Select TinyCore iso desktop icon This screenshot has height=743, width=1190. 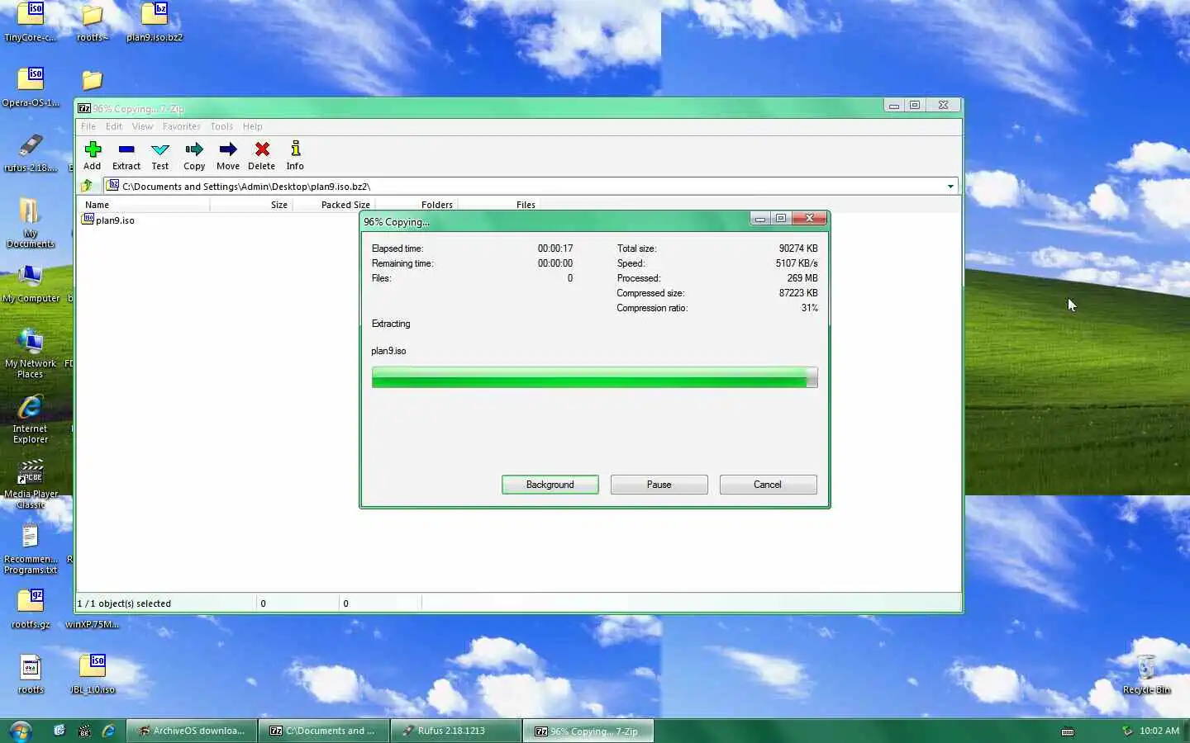pos(31,22)
